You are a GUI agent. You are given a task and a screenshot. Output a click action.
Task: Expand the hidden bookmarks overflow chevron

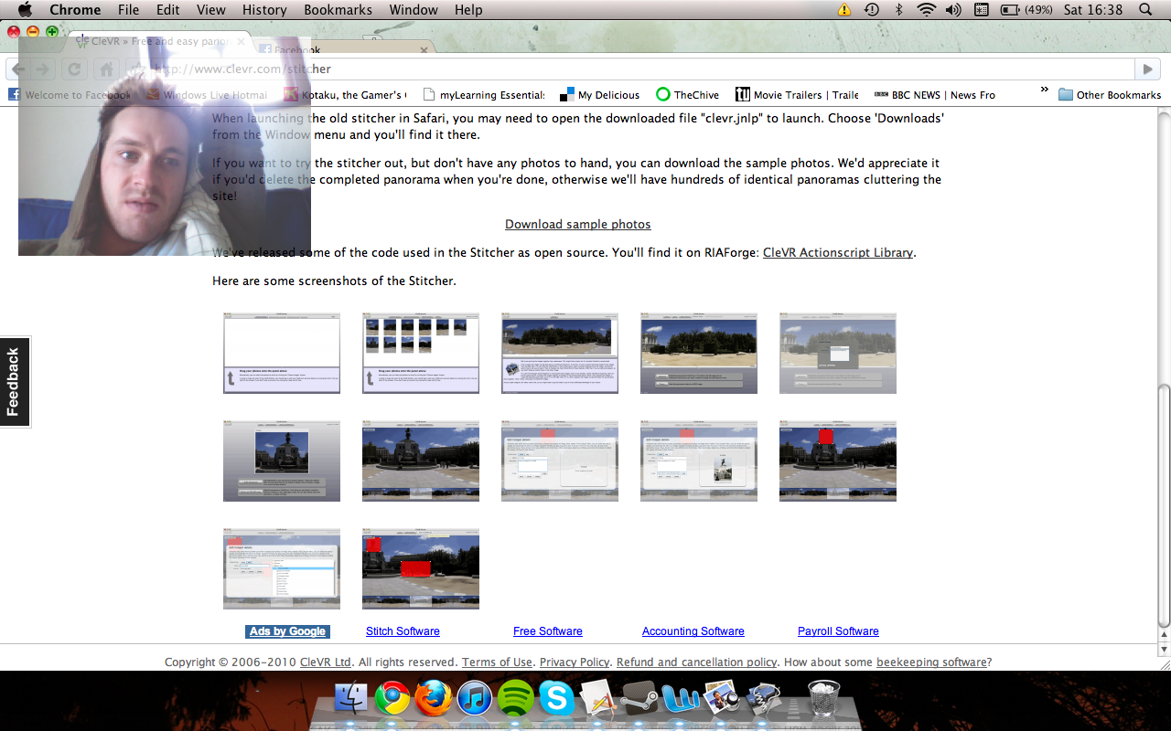[x=1044, y=90]
